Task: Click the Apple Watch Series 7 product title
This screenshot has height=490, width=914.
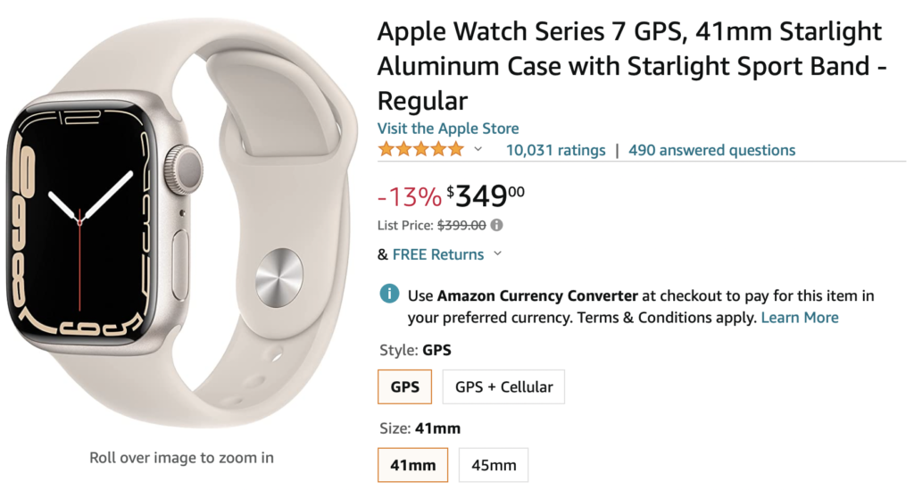Action: (x=629, y=66)
